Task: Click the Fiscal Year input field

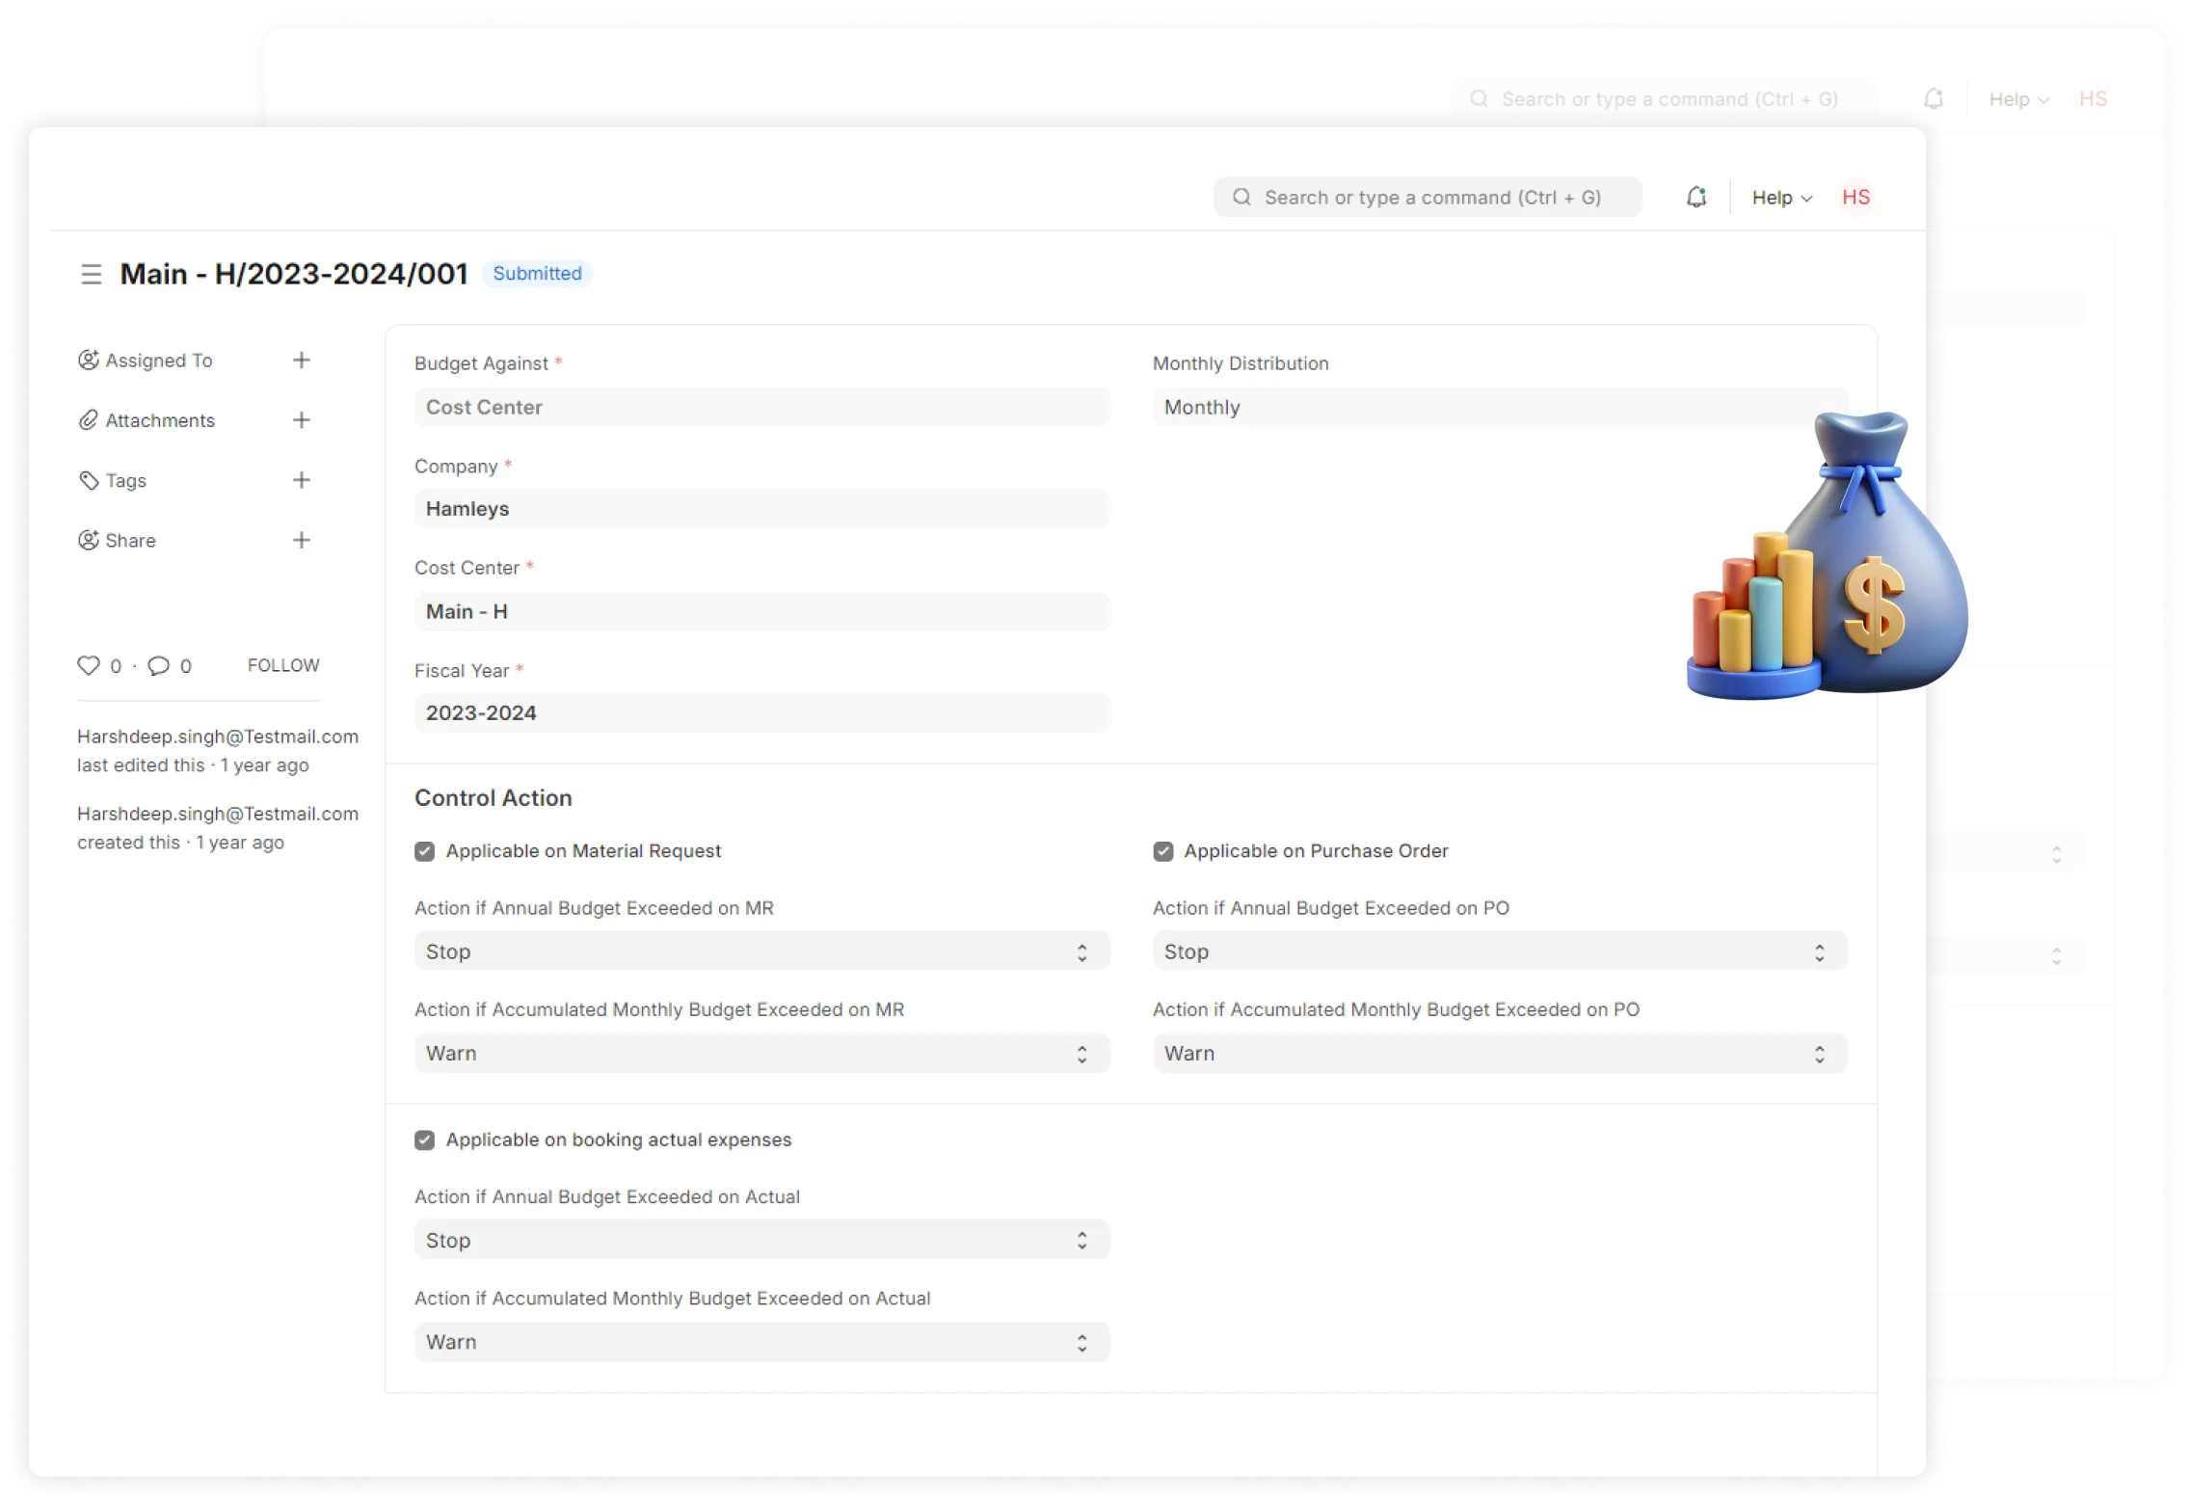Action: [x=761, y=711]
